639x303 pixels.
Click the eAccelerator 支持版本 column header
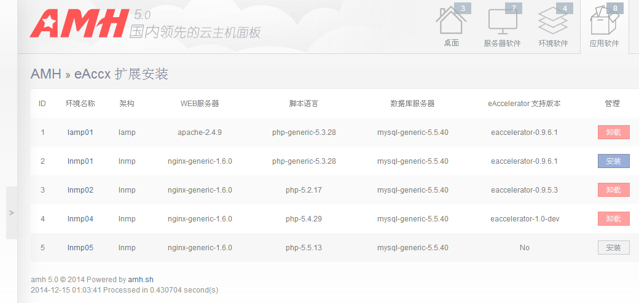click(x=524, y=104)
